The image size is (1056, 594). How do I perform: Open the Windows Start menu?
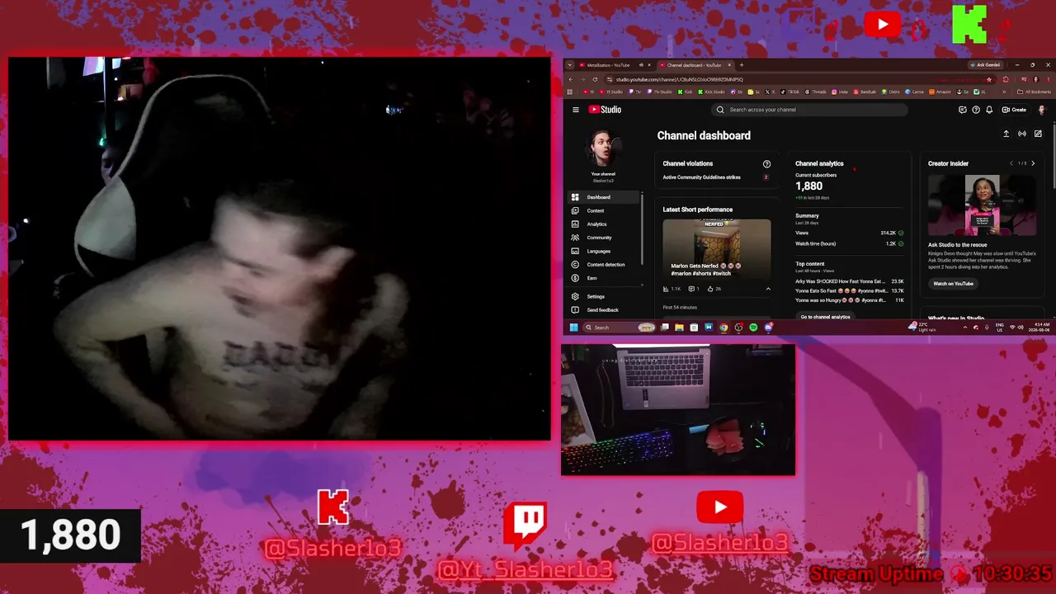[x=573, y=328]
